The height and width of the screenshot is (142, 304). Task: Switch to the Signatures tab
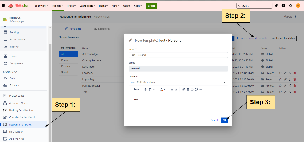click(102, 29)
